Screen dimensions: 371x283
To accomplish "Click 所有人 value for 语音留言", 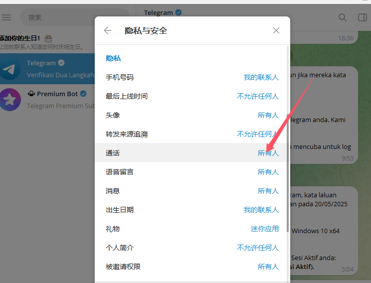I will tap(268, 172).
